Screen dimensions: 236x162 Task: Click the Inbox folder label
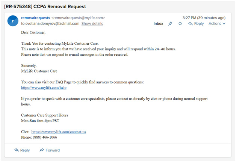[x=158, y=24]
